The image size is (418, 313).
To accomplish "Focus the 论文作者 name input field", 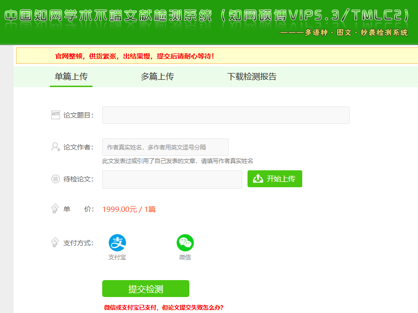I will [165, 147].
